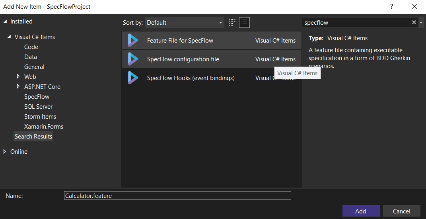This screenshot has width=426, height=219.
Task: Clear the specflow search text
Action: tap(414, 23)
